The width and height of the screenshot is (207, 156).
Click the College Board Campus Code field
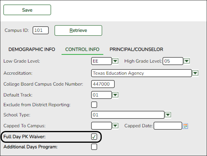[103, 84]
